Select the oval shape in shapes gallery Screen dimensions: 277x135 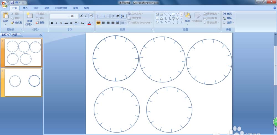click(x=178, y=14)
